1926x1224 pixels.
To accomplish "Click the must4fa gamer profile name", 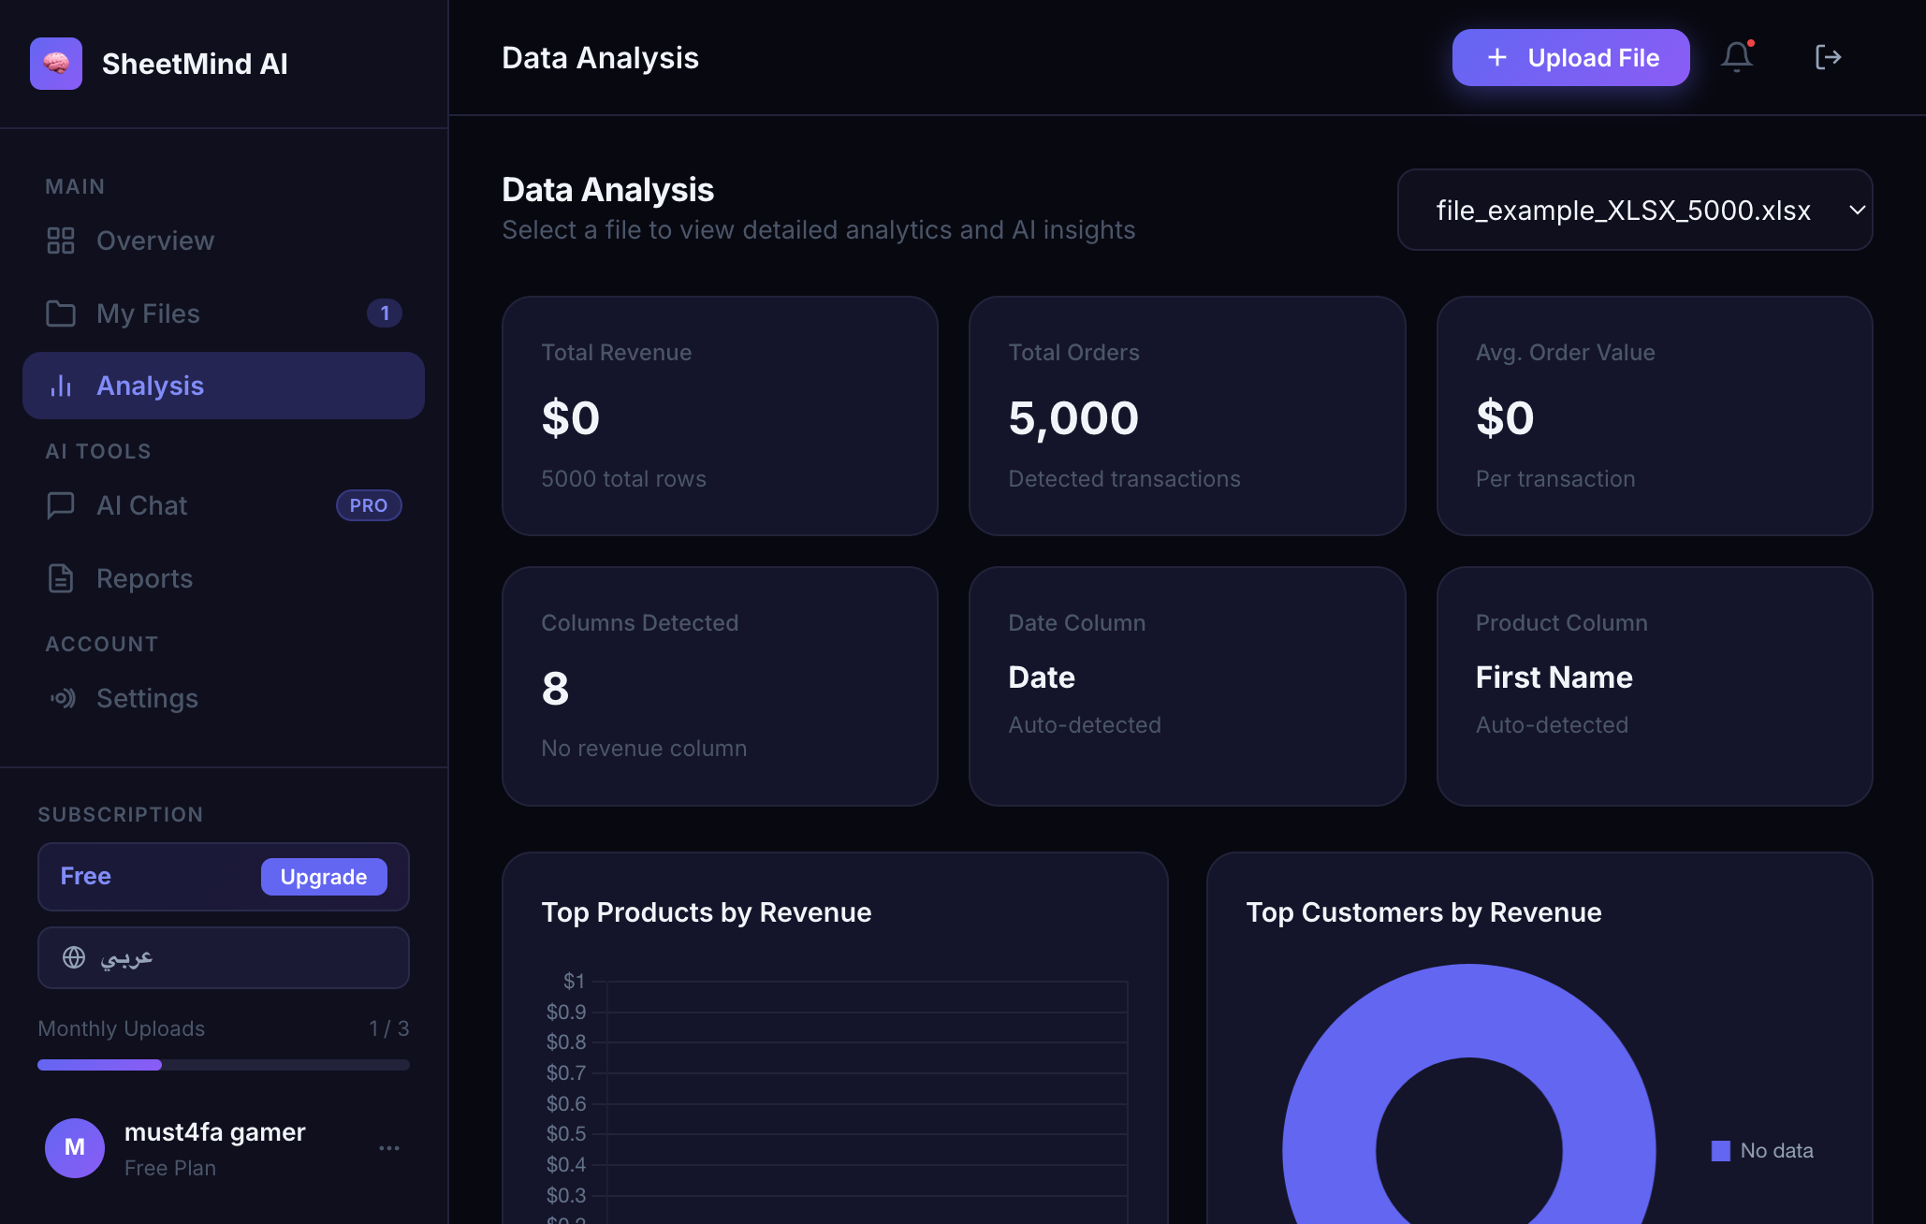I will point(215,1132).
